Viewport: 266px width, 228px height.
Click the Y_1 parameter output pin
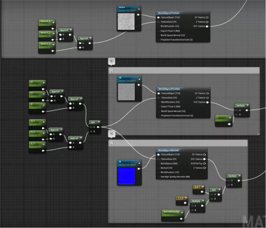pos(43,140)
